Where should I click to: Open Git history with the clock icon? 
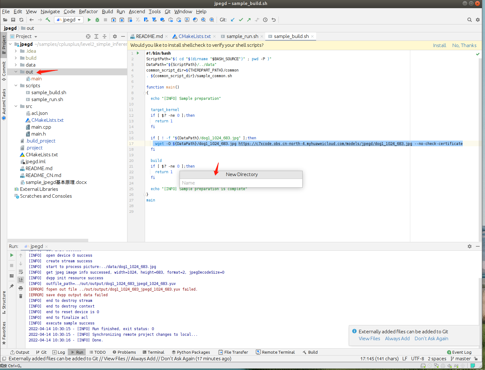(x=265, y=20)
